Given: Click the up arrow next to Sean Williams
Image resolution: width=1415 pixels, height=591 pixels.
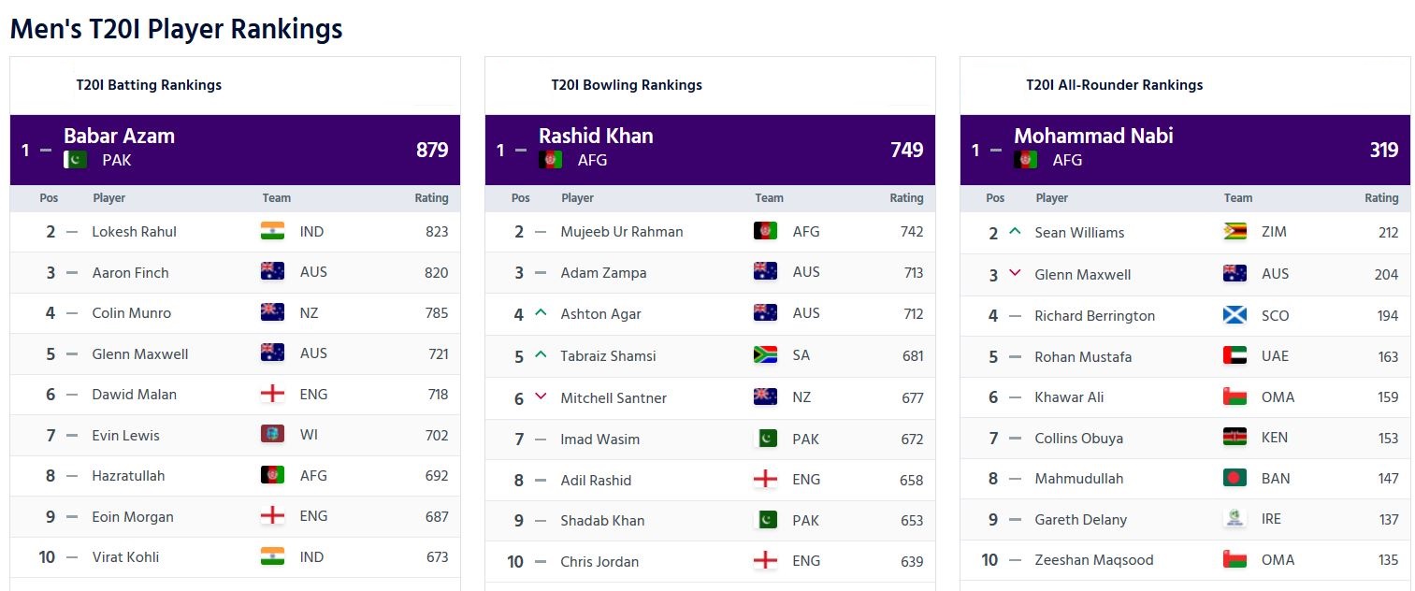Looking at the screenshot, I should [x=1015, y=231].
